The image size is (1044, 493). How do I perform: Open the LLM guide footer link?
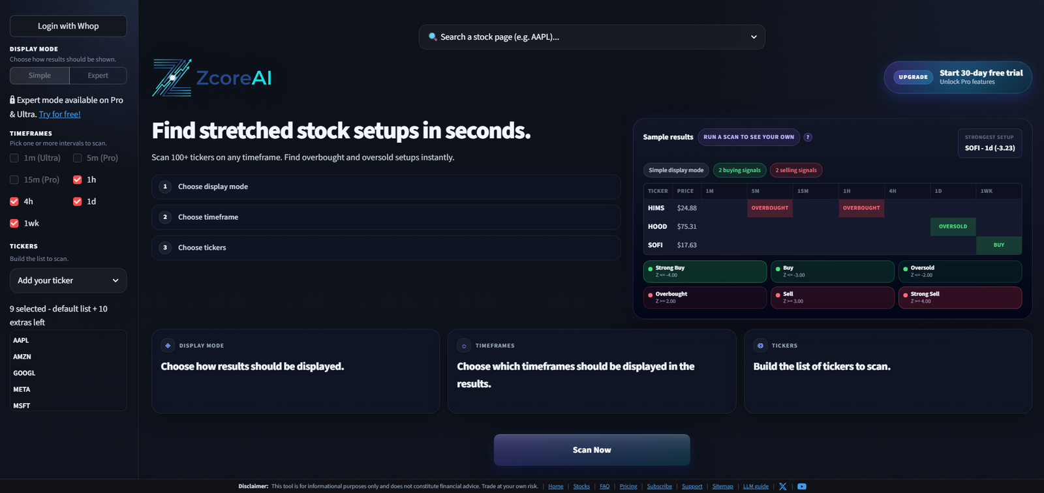(756, 486)
